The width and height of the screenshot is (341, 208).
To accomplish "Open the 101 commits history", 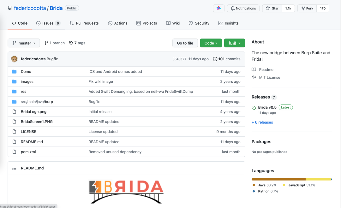I will (x=227, y=59).
